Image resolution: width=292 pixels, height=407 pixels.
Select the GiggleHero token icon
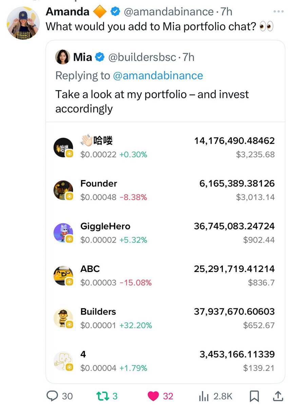pos(63,233)
